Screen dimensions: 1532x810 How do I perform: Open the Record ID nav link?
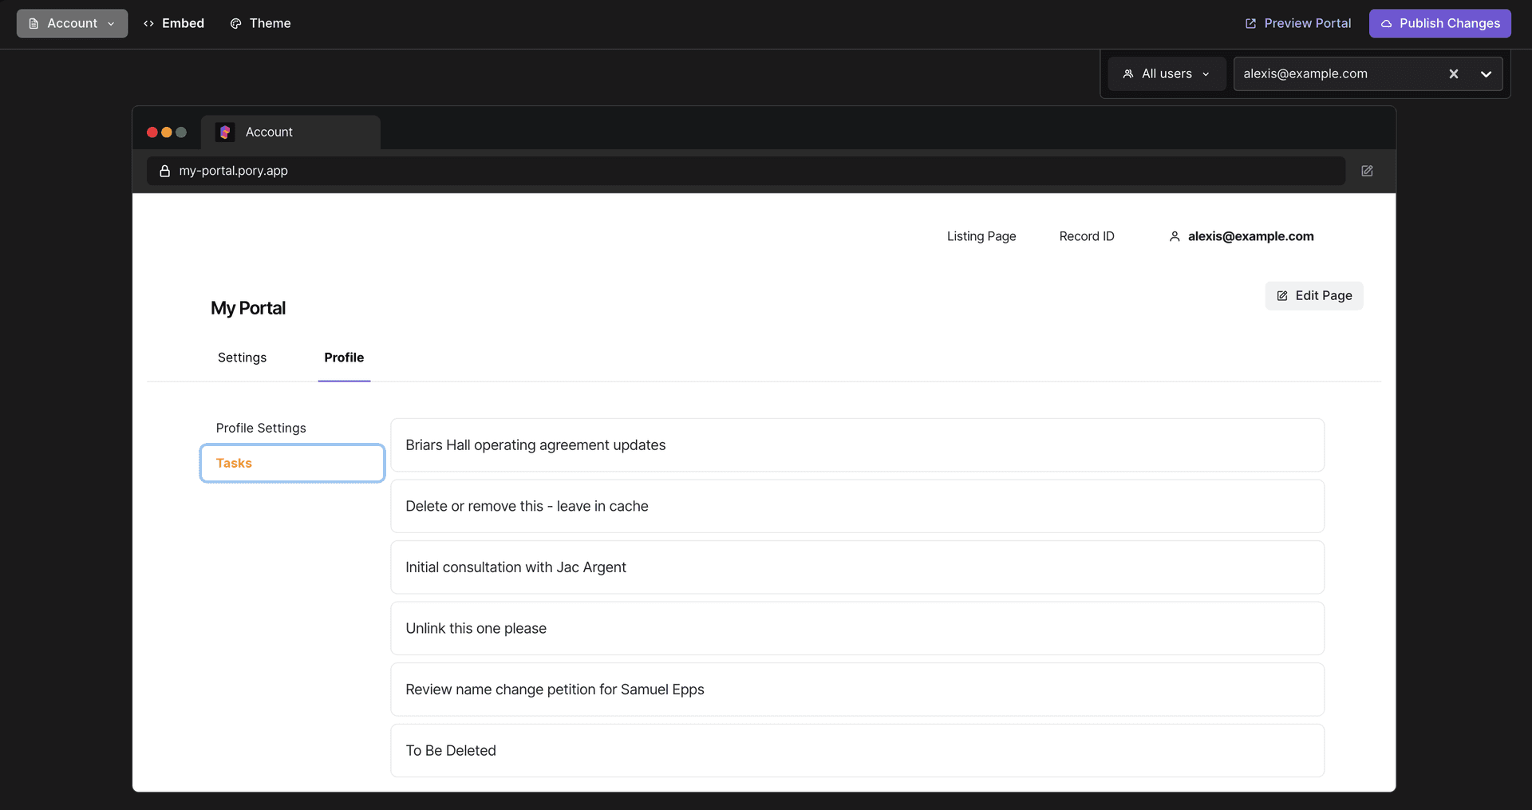pyautogui.click(x=1087, y=236)
